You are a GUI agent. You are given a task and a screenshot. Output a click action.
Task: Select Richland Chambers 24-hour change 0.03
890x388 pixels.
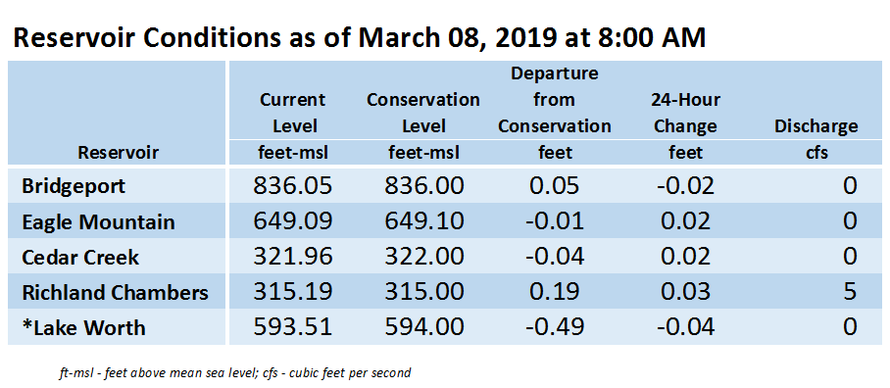686,293
